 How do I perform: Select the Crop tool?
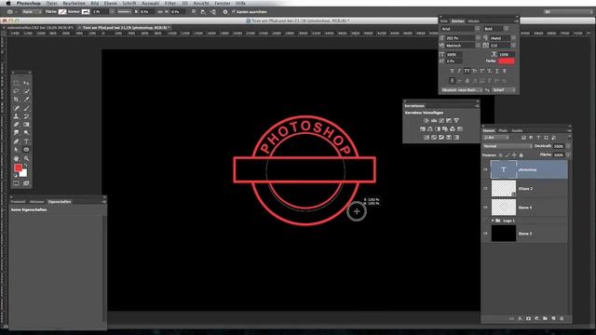pos(17,100)
